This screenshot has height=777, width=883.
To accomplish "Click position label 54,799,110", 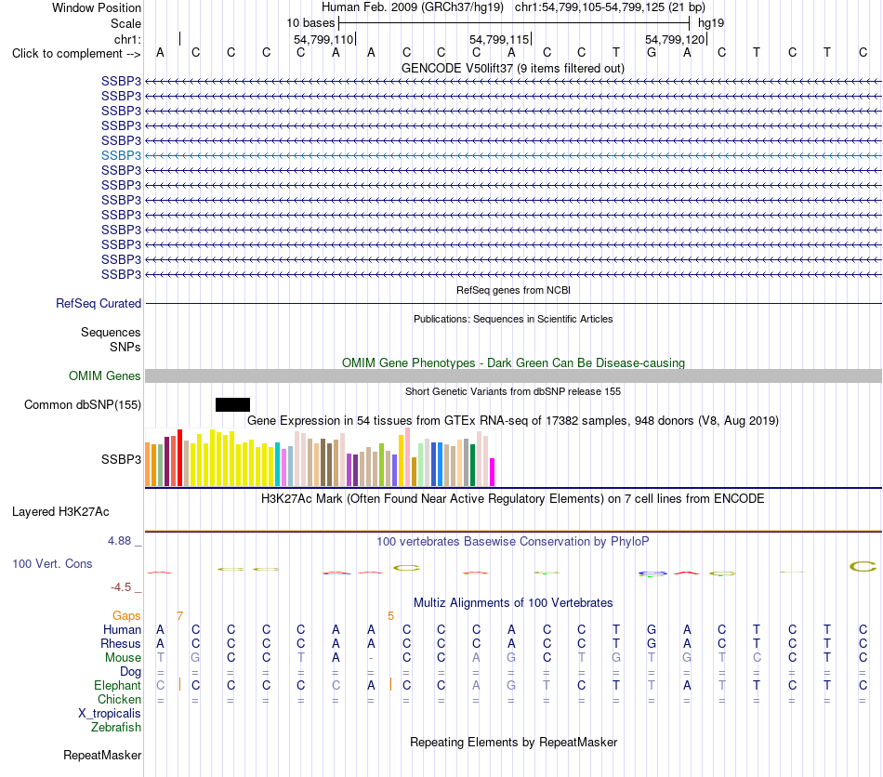I will click(323, 39).
